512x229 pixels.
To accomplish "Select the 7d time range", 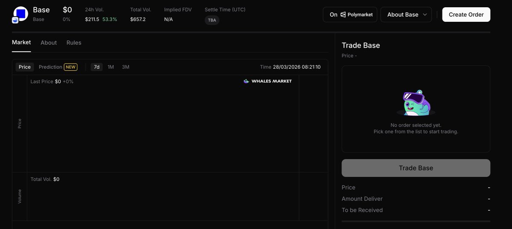I will [96, 67].
